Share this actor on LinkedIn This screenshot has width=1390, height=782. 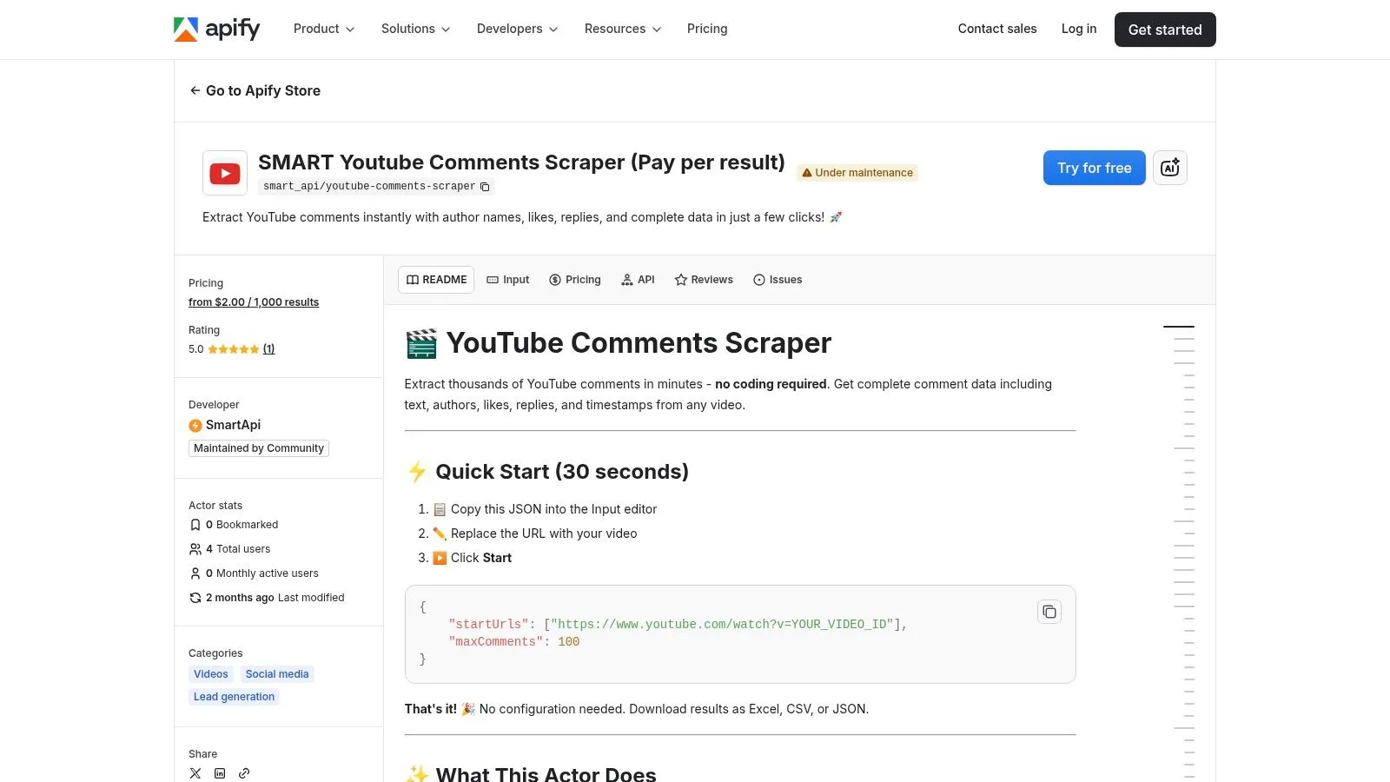220,773
